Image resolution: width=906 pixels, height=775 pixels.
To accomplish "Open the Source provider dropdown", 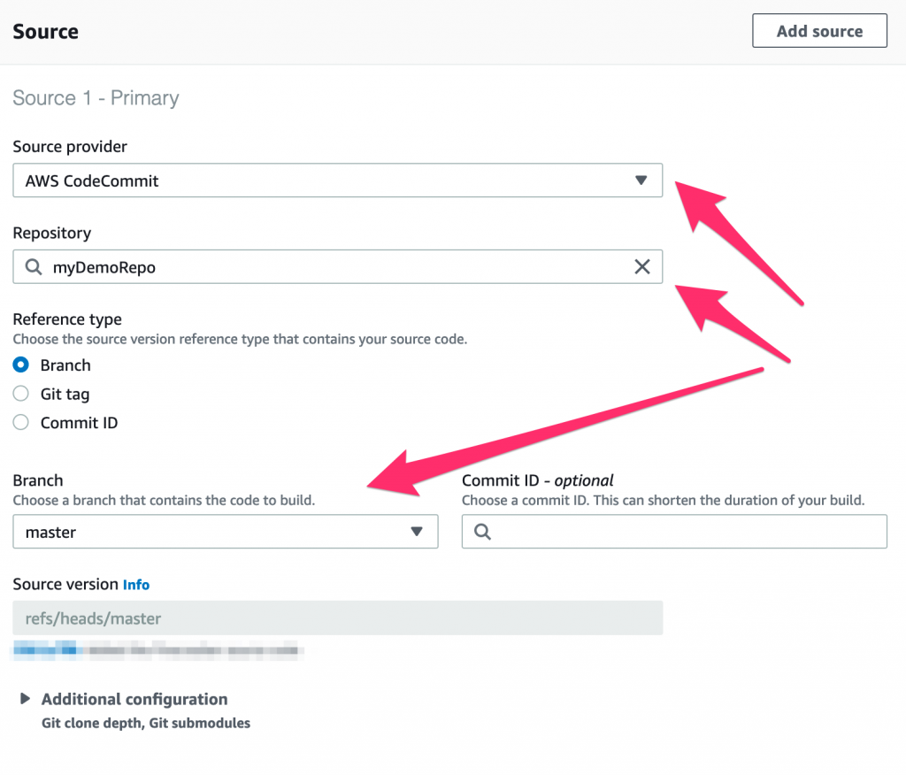I will pyautogui.click(x=336, y=180).
